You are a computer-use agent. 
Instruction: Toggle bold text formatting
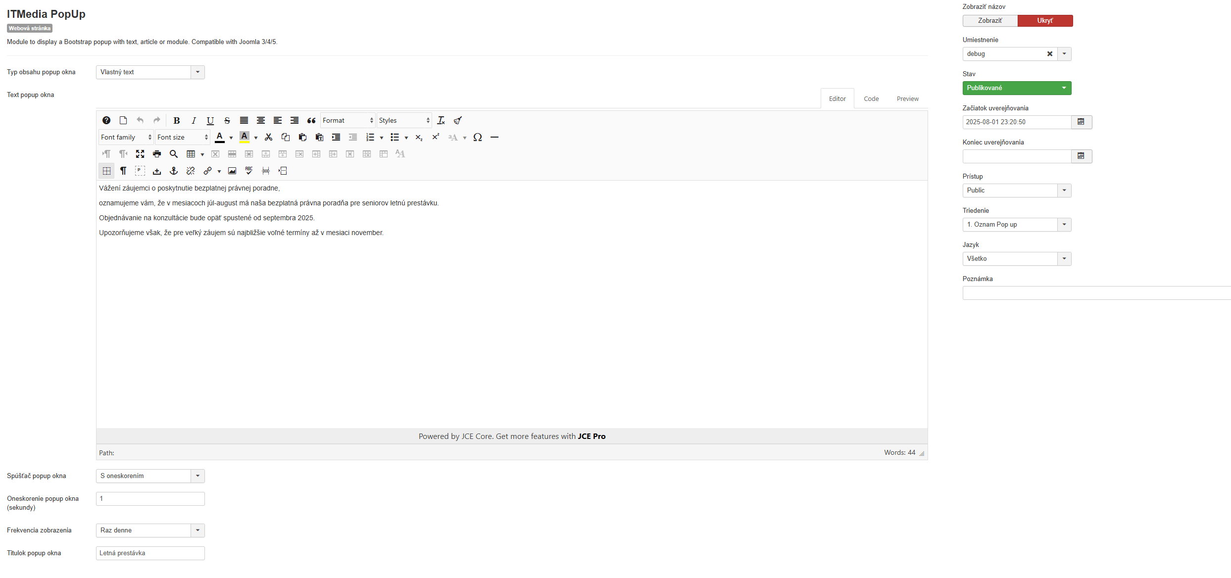pos(176,121)
